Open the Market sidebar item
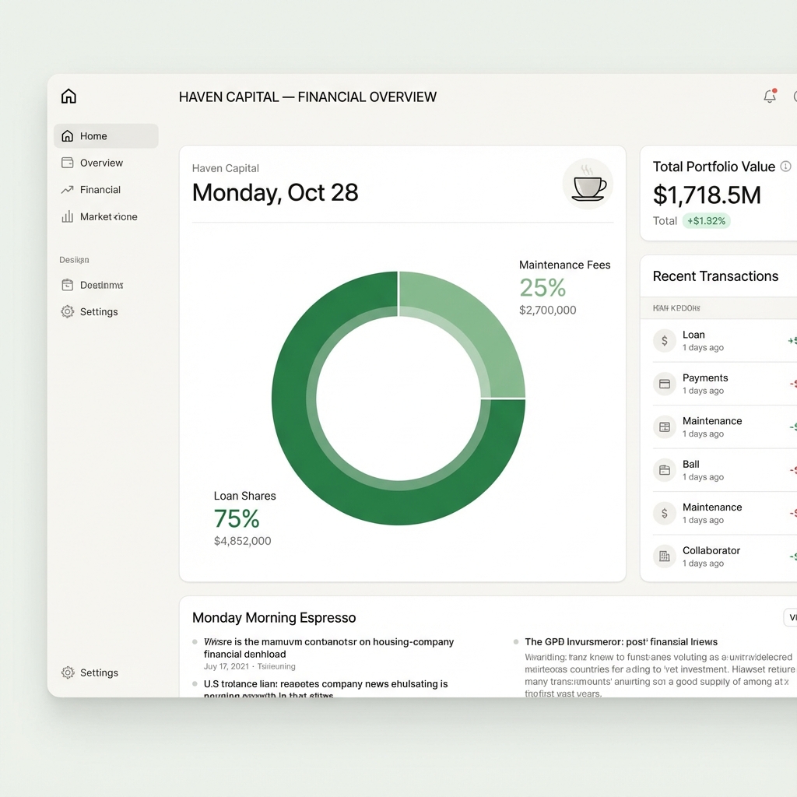Image resolution: width=797 pixels, height=797 pixels. pos(108,217)
